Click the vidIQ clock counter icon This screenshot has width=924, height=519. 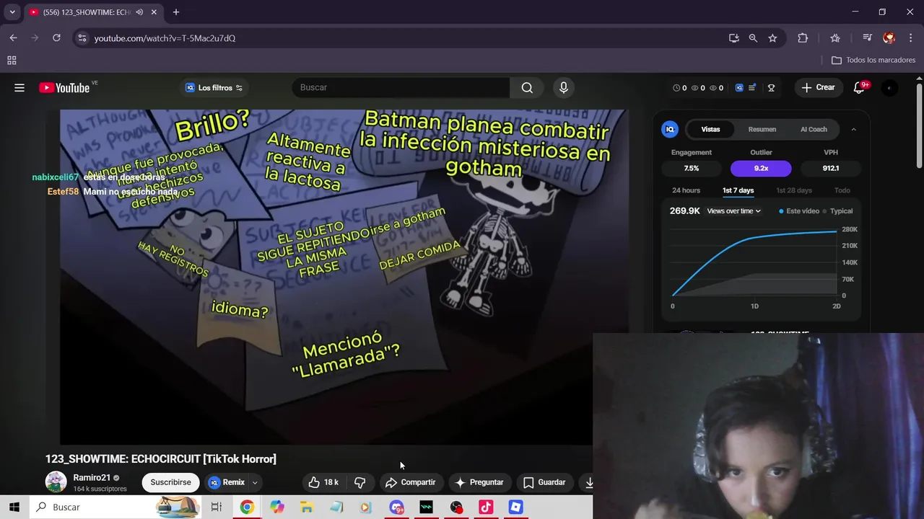(676, 88)
